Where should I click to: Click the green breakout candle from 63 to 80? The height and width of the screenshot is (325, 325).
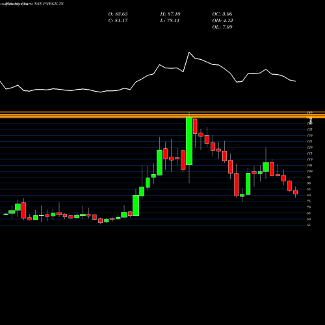click(x=136, y=205)
